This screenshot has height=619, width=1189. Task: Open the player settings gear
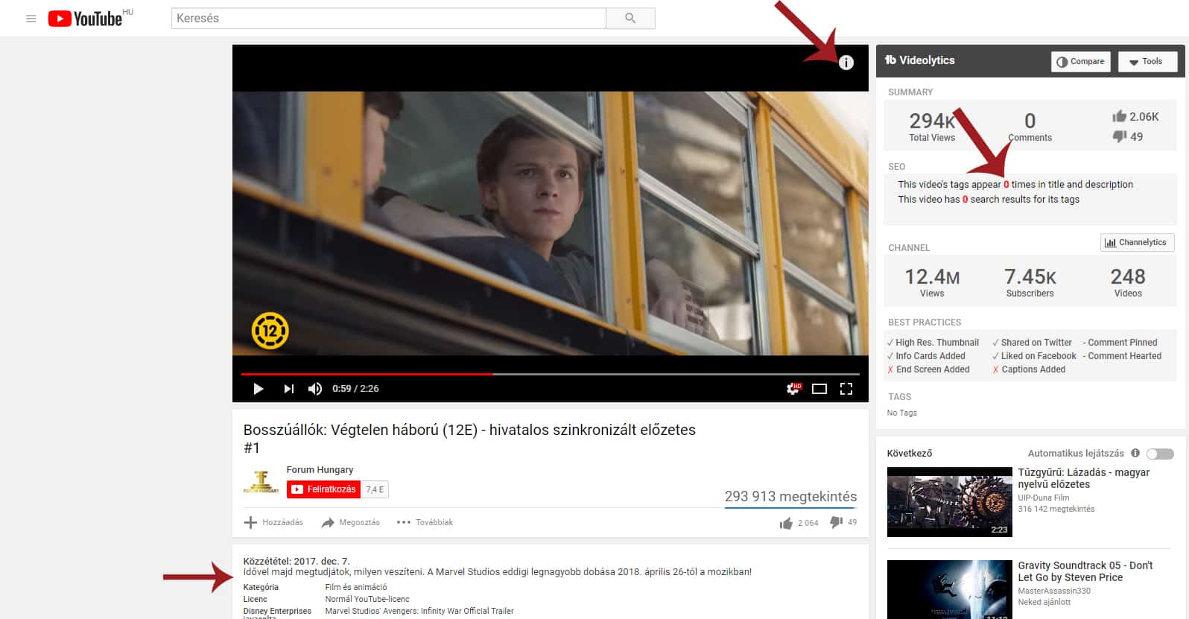[x=793, y=388]
